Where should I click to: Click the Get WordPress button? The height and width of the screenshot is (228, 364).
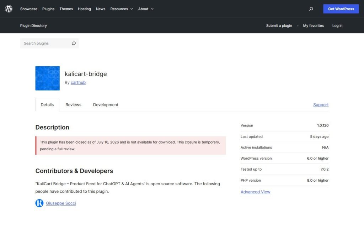coord(341,9)
